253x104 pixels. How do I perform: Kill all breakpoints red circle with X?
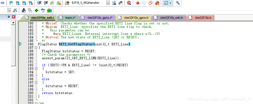(x=157, y=3)
